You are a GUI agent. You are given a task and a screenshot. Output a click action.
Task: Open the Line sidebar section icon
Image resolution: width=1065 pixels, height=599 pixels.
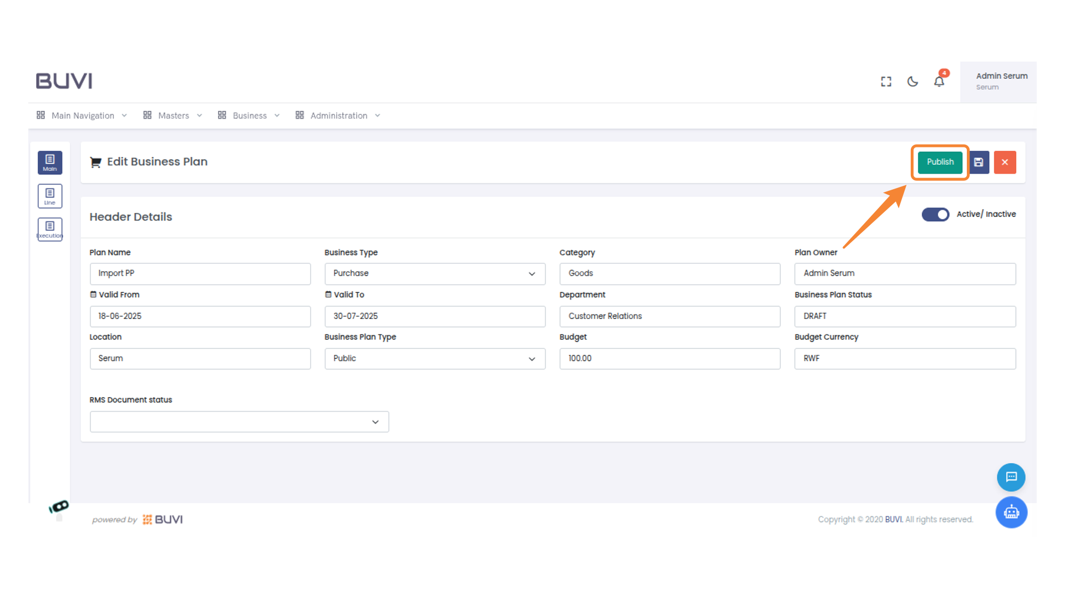[50, 196]
